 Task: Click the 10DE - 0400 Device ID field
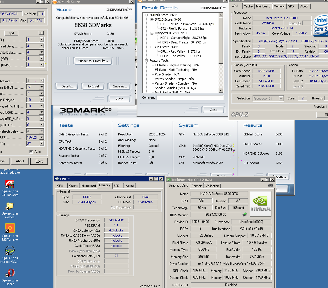pos(200,221)
